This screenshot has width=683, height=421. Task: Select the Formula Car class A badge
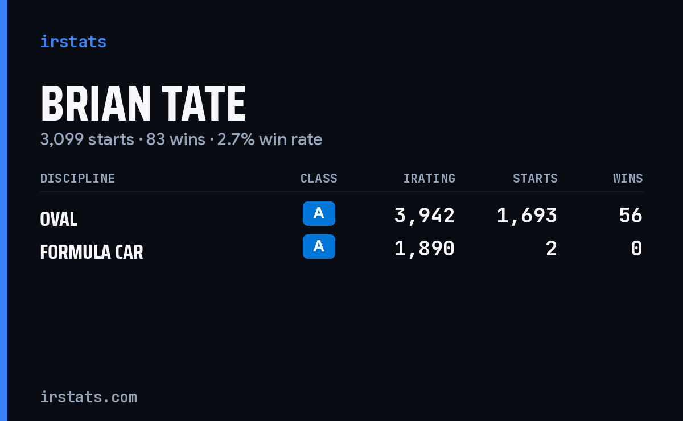click(319, 246)
